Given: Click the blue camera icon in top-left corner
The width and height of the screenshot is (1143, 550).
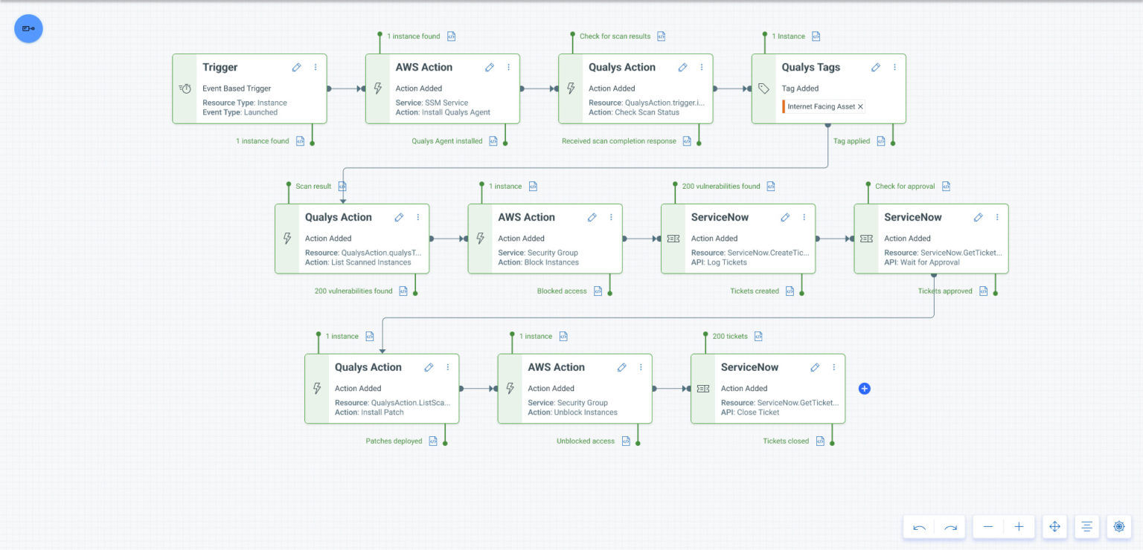Looking at the screenshot, I should tap(28, 28).
